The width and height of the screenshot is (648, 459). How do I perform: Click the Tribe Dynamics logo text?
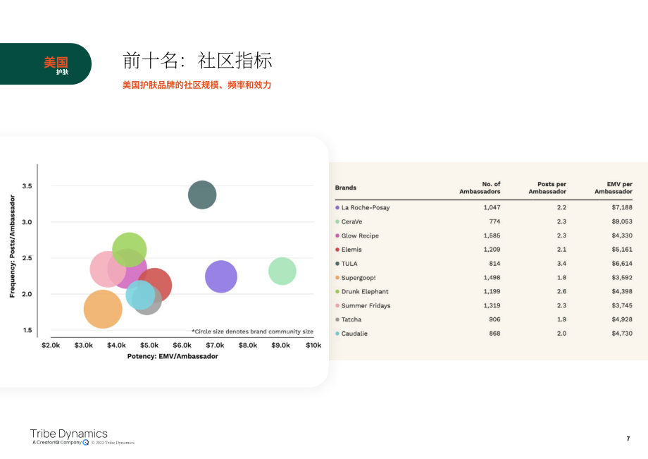pos(68,434)
